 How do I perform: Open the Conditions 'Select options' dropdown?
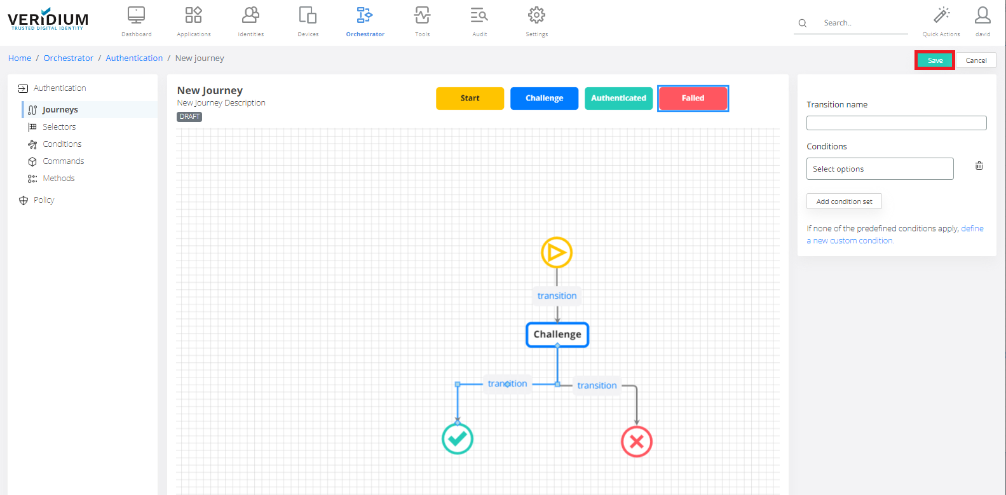[880, 169]
